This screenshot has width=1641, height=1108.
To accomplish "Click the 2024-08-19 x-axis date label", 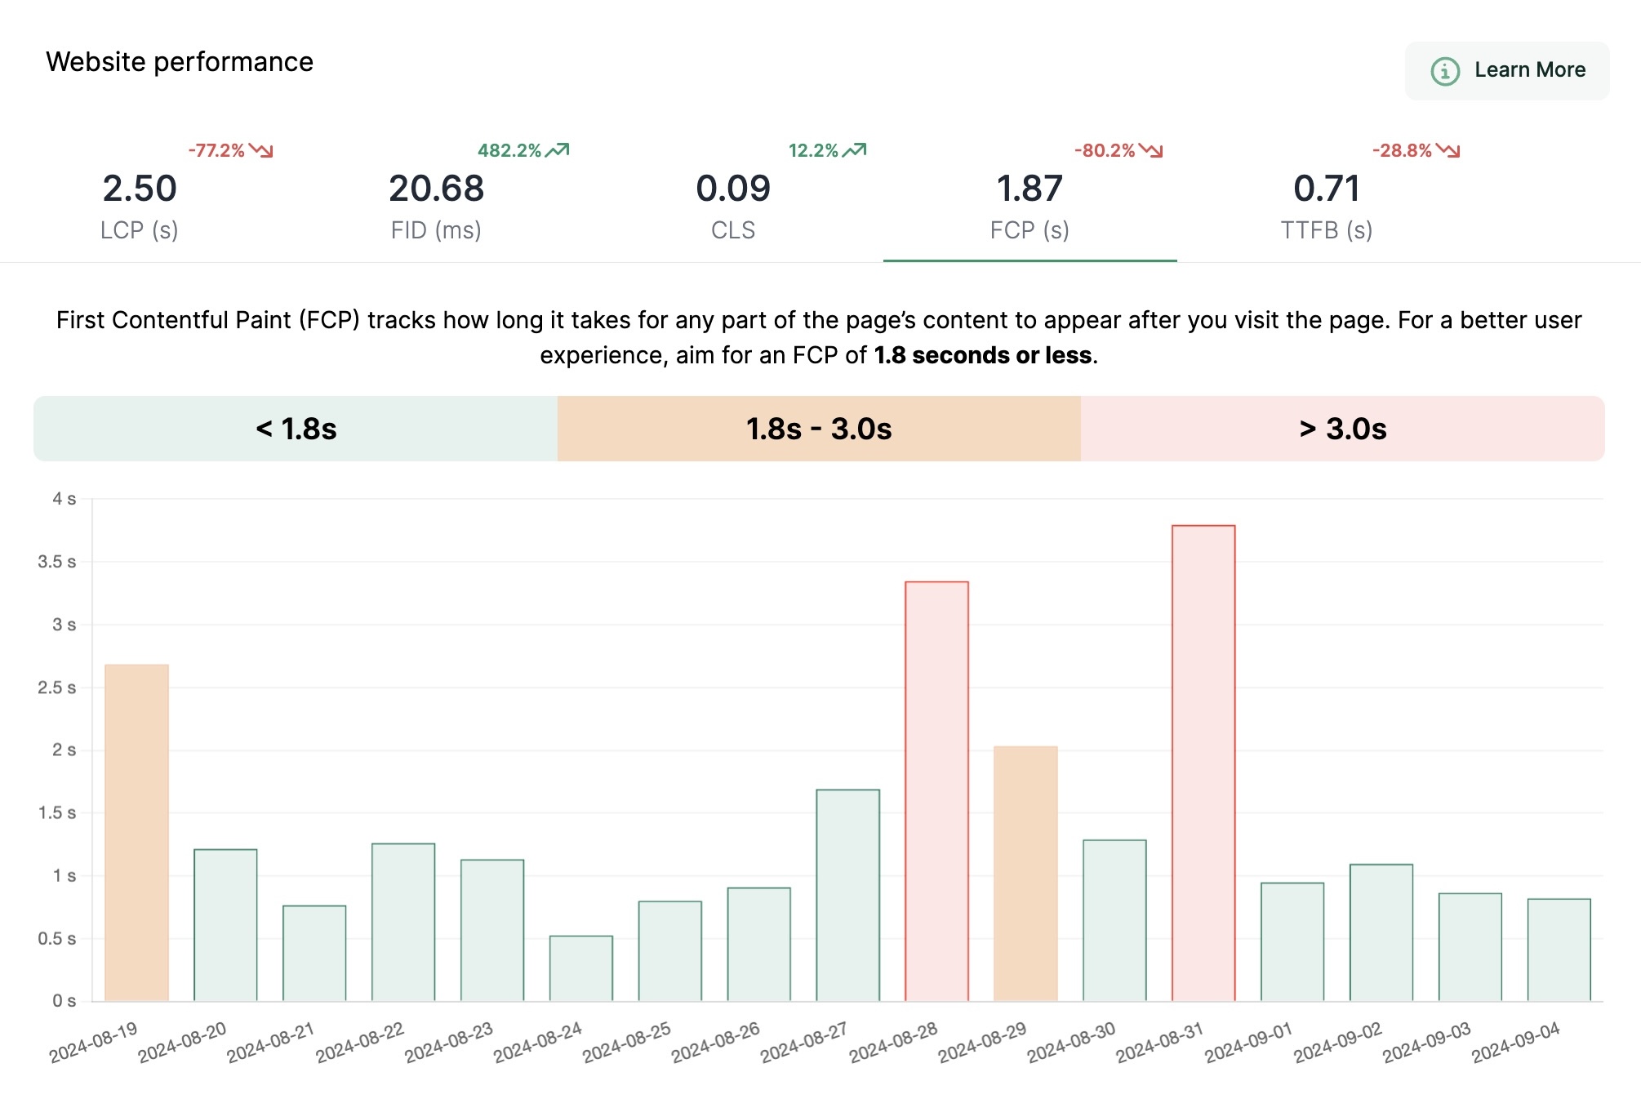I will click(94, 1043).
